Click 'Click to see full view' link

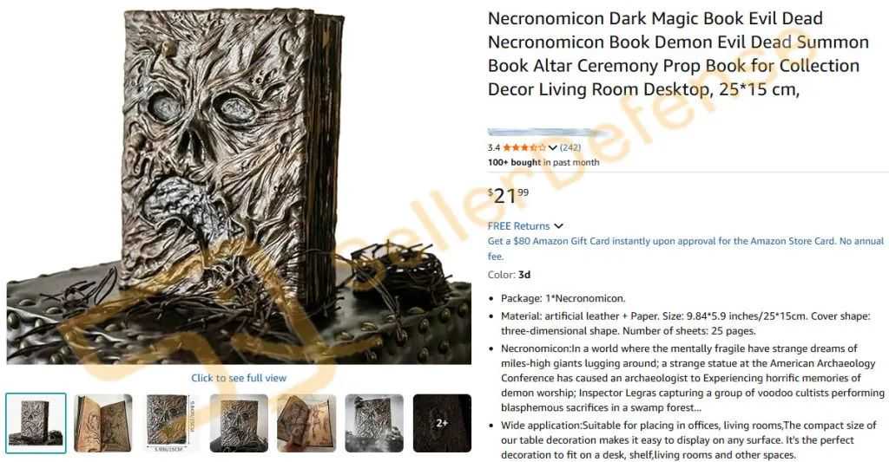pyautogui.click(x=239, y=378)
